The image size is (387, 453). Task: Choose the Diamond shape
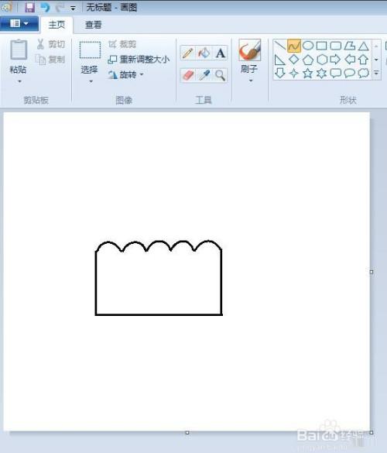click(293, 59)
